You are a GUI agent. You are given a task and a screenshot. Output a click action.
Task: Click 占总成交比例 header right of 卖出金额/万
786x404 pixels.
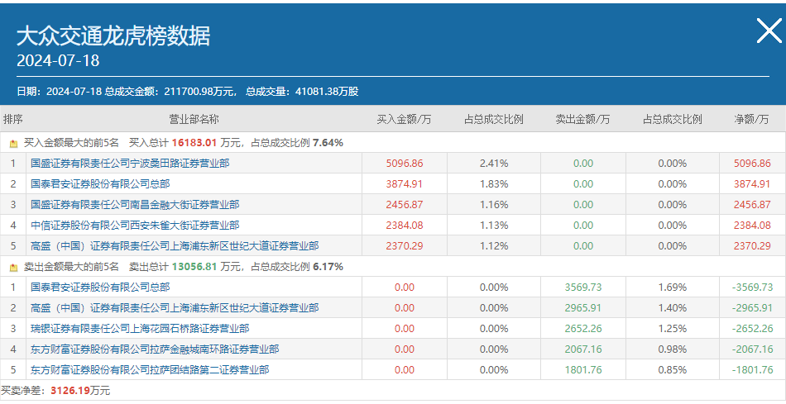(x=672, y=119)
